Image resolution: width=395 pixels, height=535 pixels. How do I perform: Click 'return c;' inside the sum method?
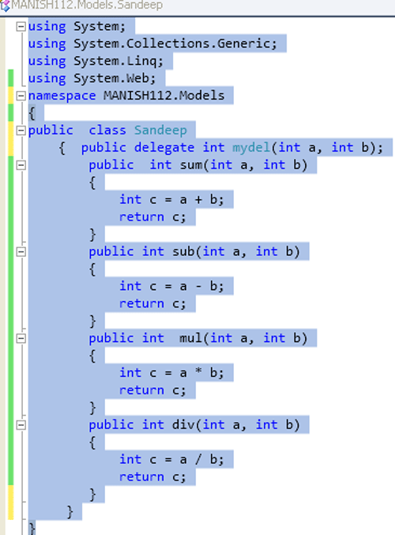point(152,217)
